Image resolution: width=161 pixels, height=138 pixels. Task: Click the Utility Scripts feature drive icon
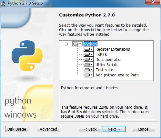pos(89,65)
